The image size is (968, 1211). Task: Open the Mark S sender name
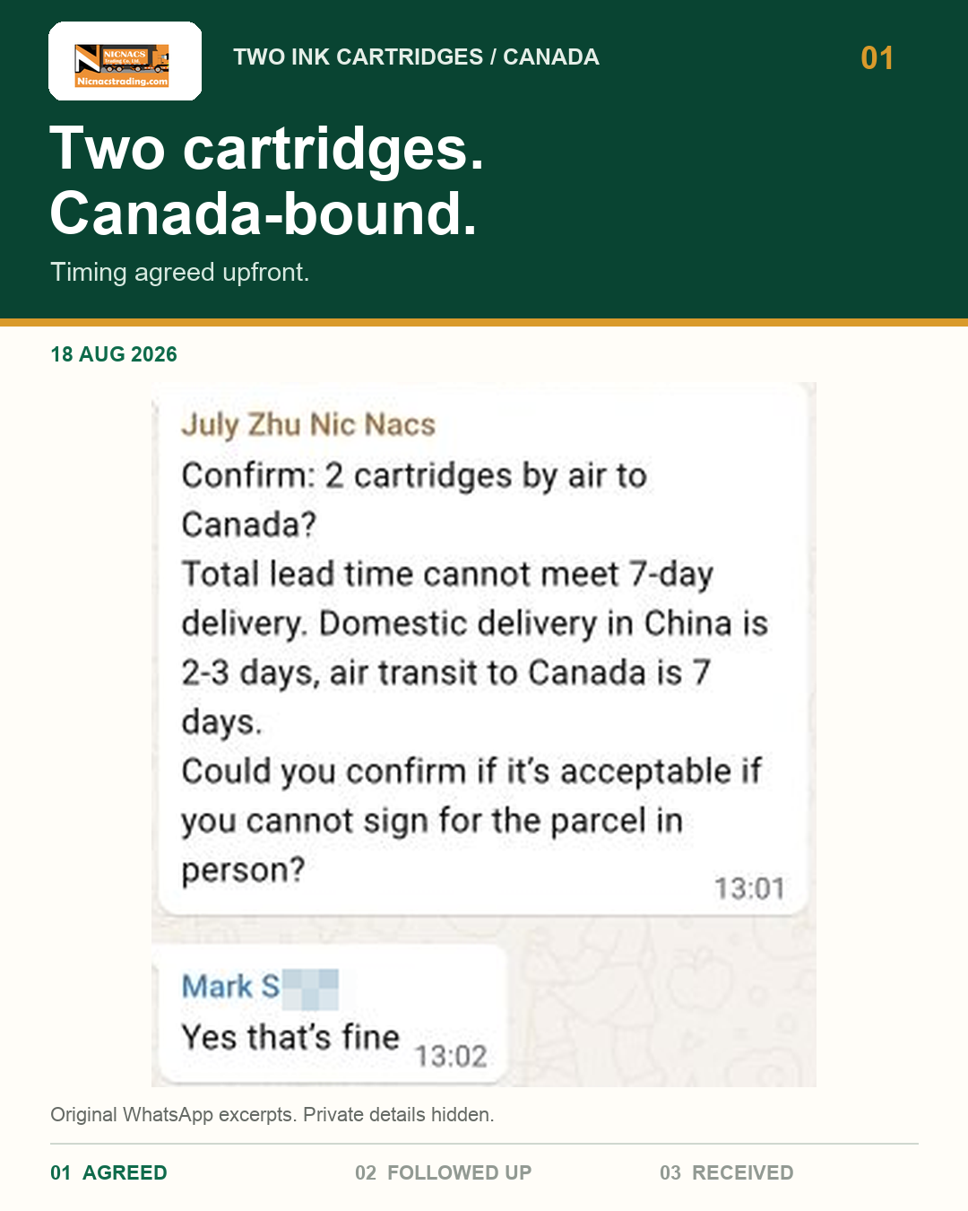point(230,987)
